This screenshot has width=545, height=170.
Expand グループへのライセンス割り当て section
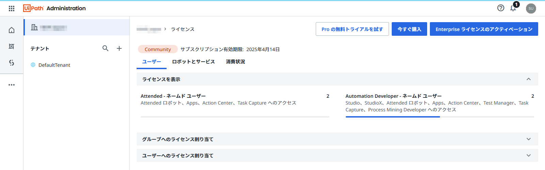point(528,139)
